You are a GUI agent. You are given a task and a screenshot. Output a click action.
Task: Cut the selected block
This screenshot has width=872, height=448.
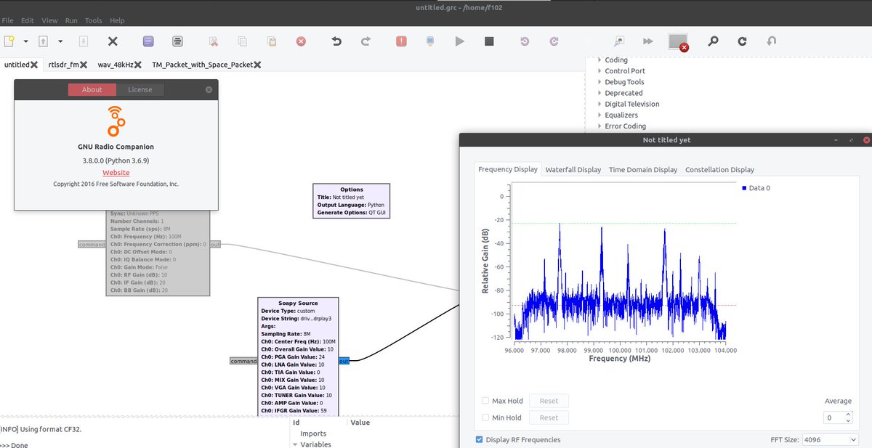(213, 41)
